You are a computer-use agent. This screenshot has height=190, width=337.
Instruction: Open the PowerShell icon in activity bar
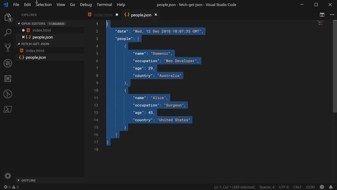tap(8, 109)
